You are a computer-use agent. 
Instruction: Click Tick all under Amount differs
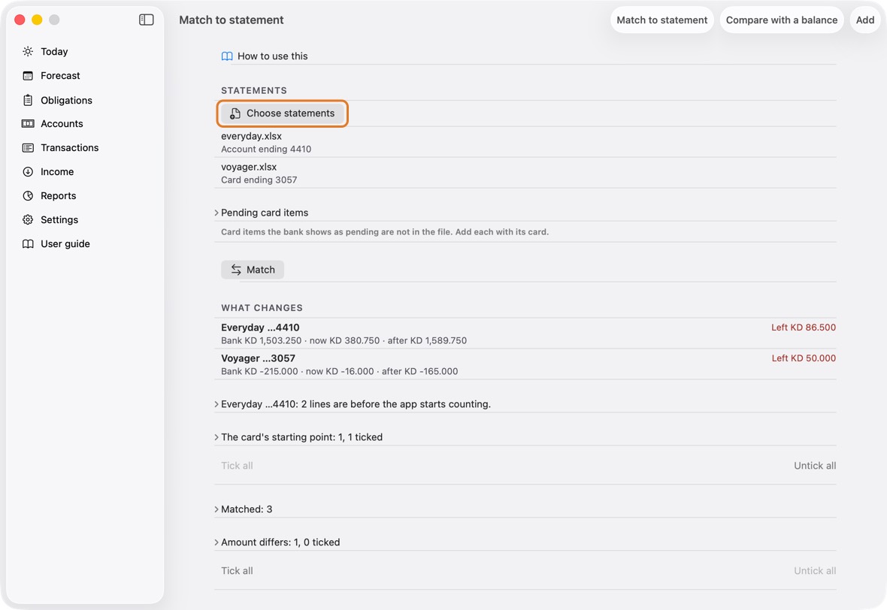point(237,571)
